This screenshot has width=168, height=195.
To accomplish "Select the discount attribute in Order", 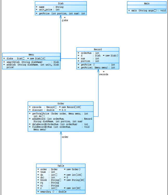I will (x=47, y=110).
